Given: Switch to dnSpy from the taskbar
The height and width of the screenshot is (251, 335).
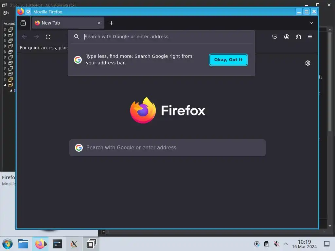Looking at the screenshot, I should (x=91, y=244).
